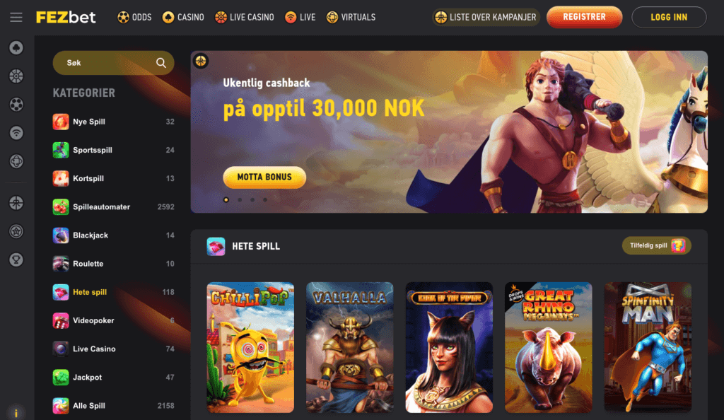Select the fourth banner carousel dot
Image resolution: width=724 pixels, height=420 pixels.
[265, 200]
